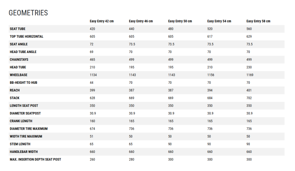This screenshot has width=295, height=171.
Task: Click the REACH row label
Action: 15,90
